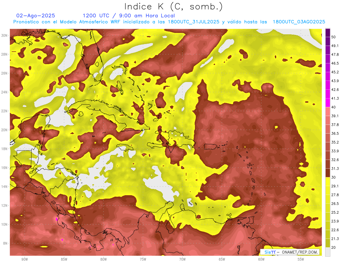Click the legend value "31.3"
Image resolution: width=341 pixels, height=263 pixels.
pyautogui.click(x=335, y=169)
